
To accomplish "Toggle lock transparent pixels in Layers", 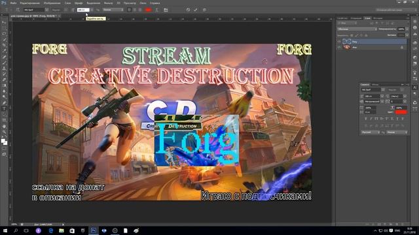I will click(x=352, y=35).
